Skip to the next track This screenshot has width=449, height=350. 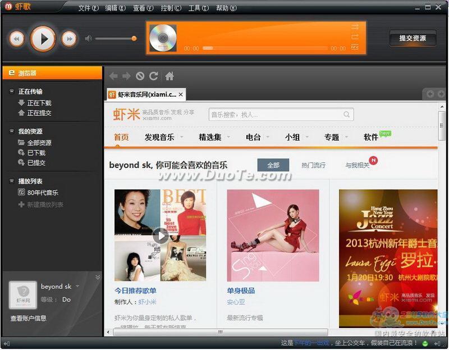[x=69, y=39]
